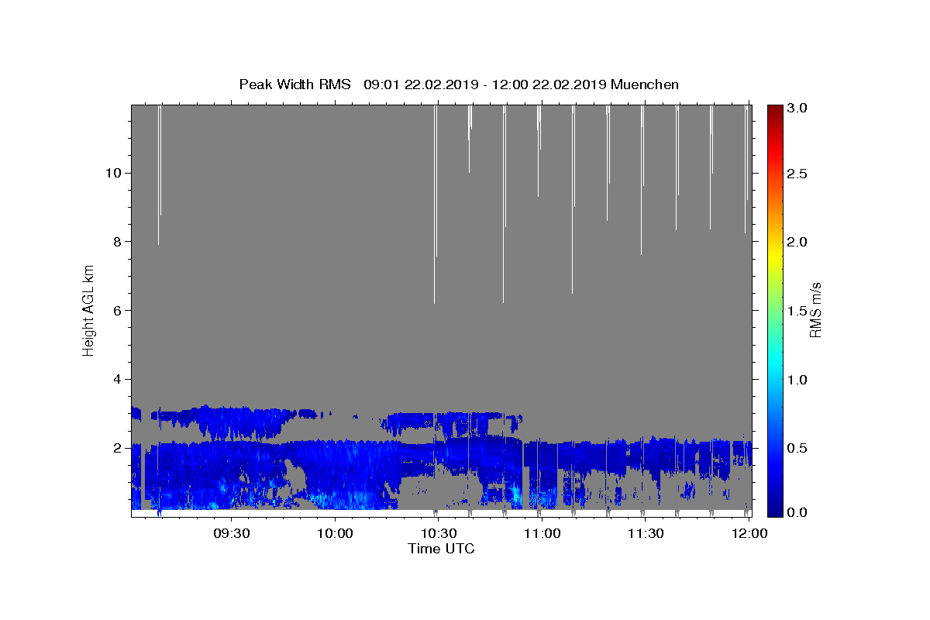930x620 pixels.
Task: Click the 10:30 time tick label
Action: pyautogui.click(x=439, y=533)
